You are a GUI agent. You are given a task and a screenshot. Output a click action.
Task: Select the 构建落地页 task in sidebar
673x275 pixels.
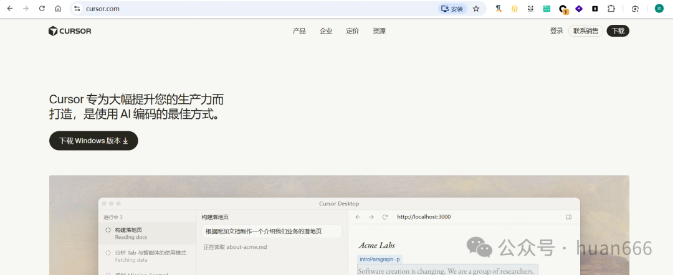147,233
